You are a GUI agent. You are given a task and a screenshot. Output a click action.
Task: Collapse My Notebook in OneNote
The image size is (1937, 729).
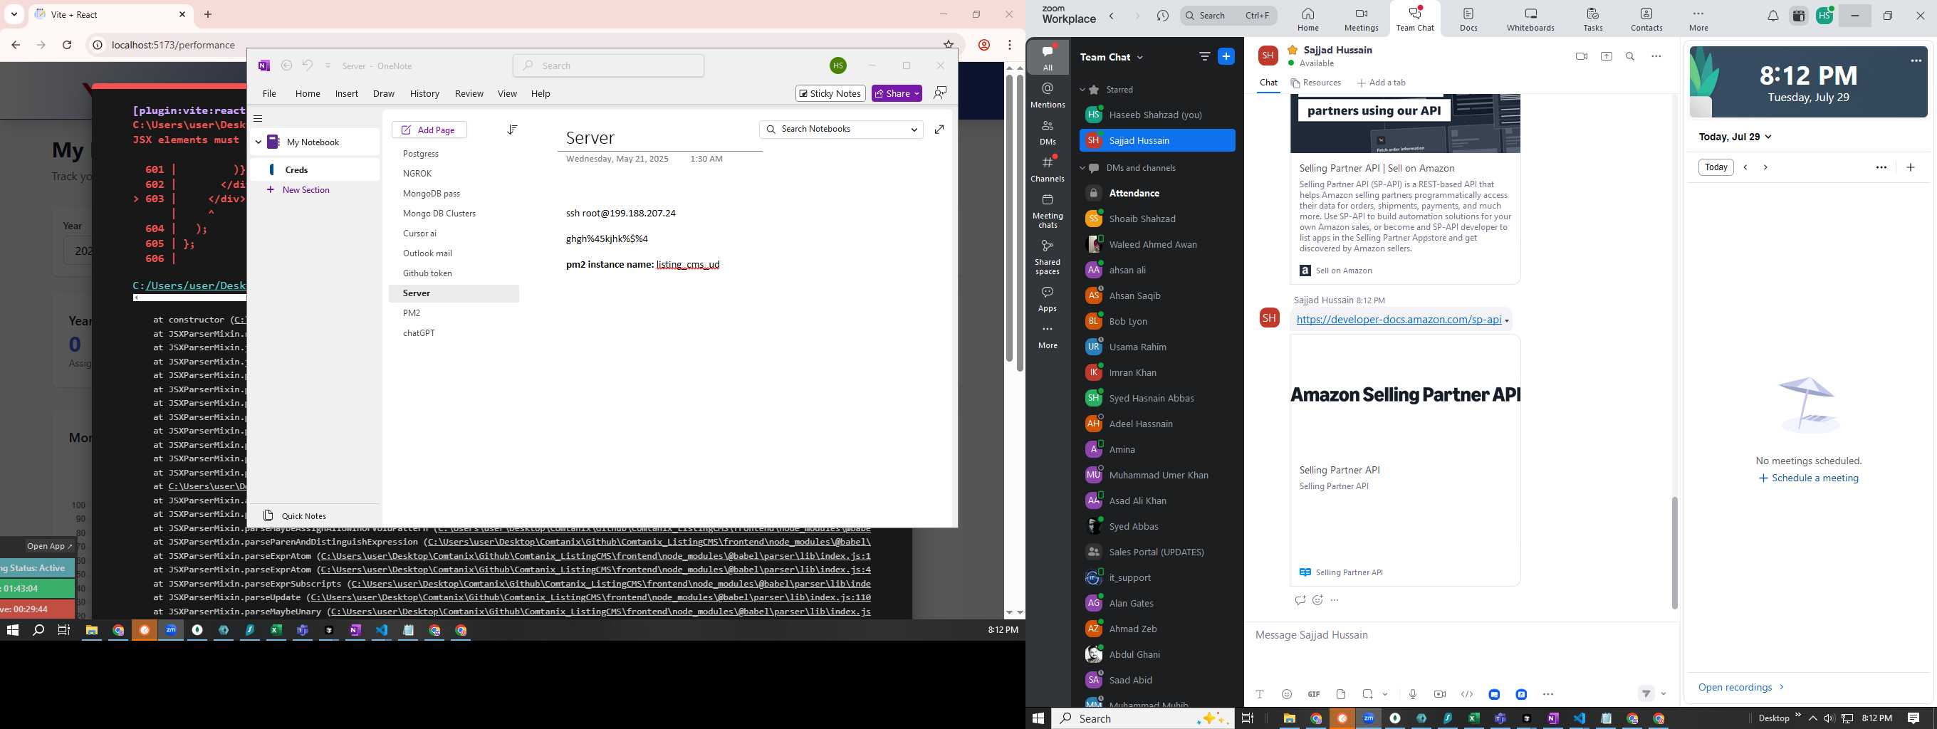click(258, 142)
